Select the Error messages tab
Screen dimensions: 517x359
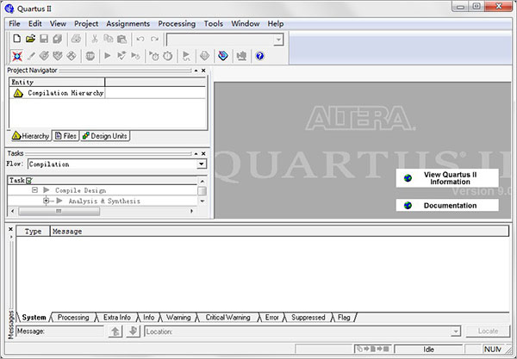pyautogui.click(x=271, y=317)
